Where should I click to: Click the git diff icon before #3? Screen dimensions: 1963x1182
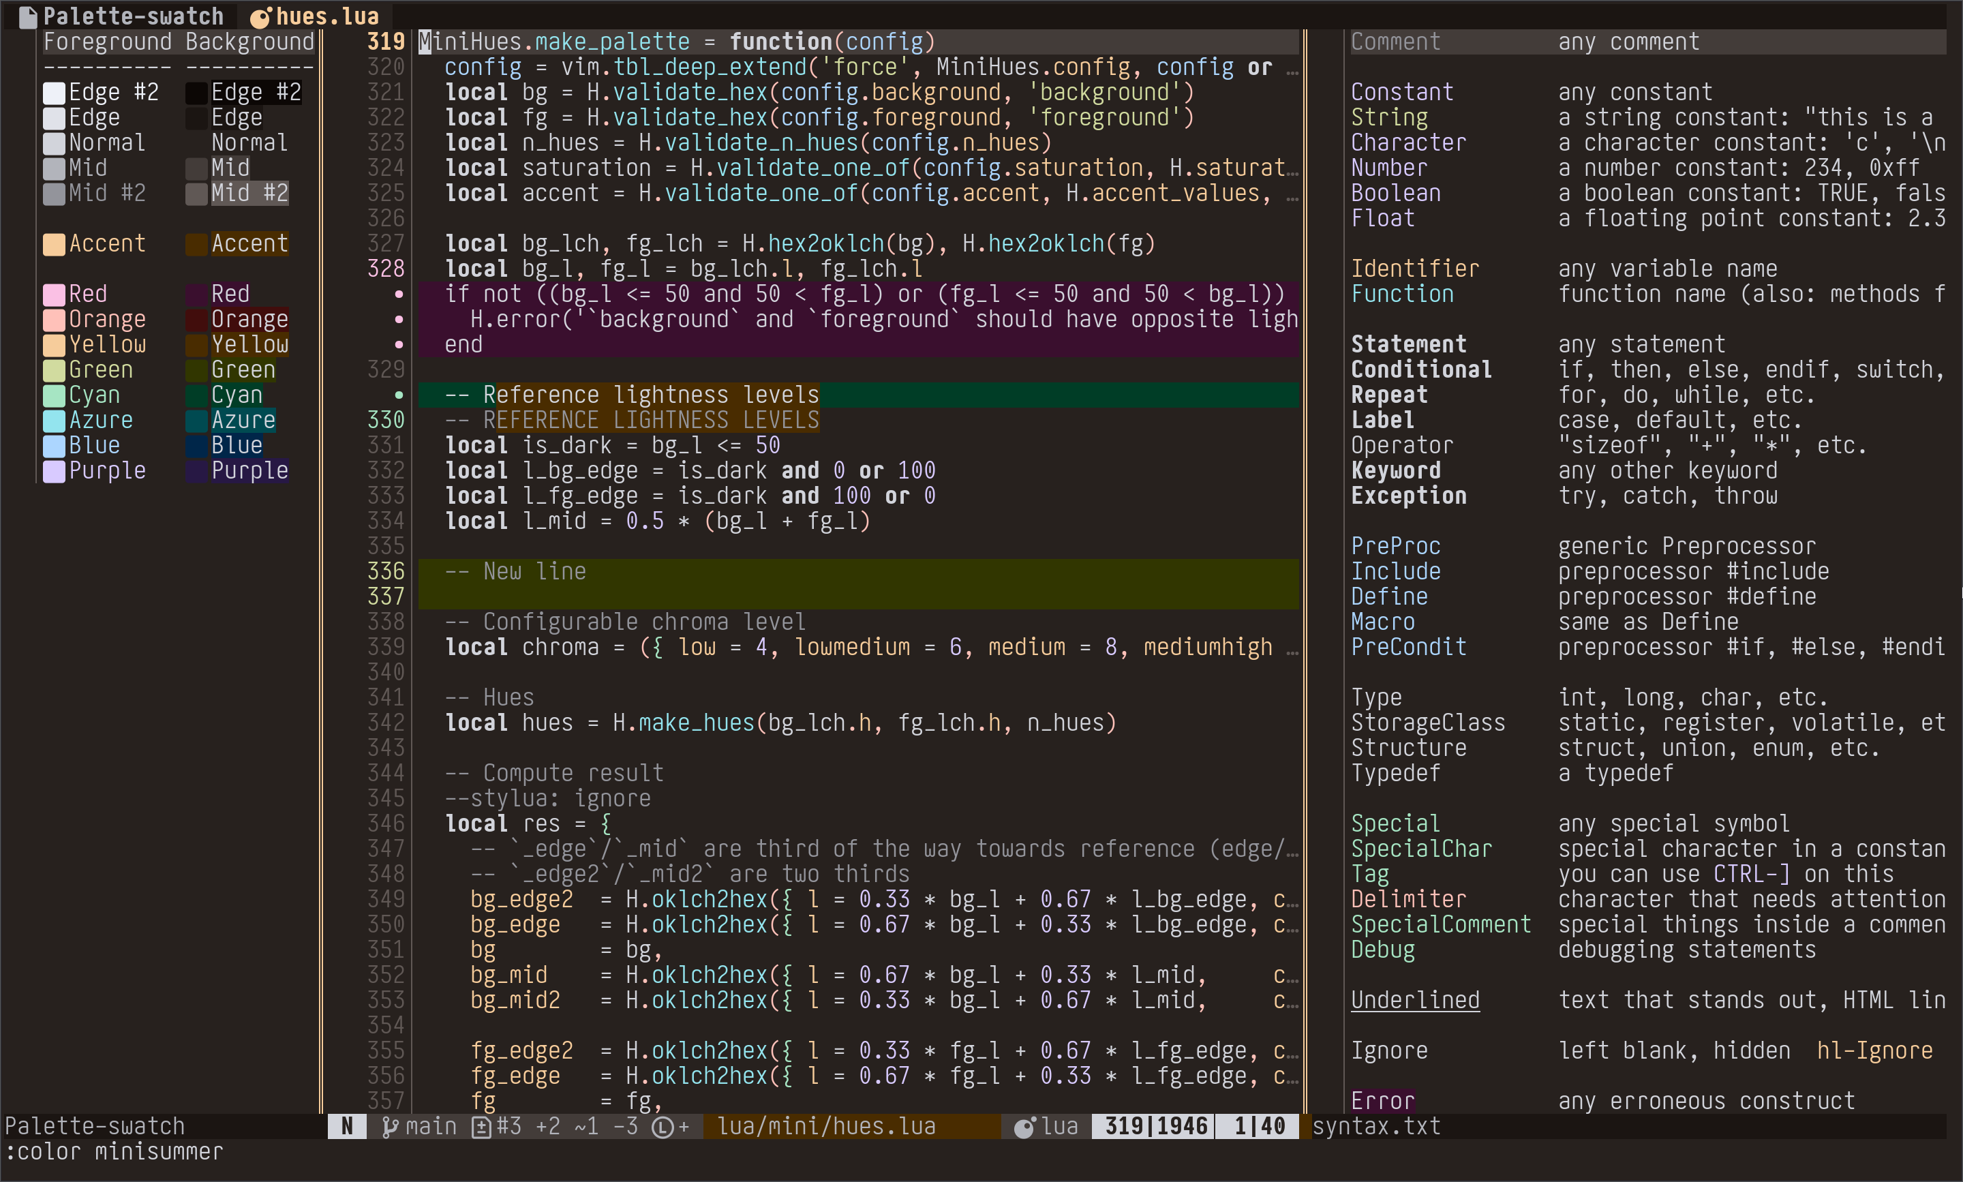pos(481,1126)
